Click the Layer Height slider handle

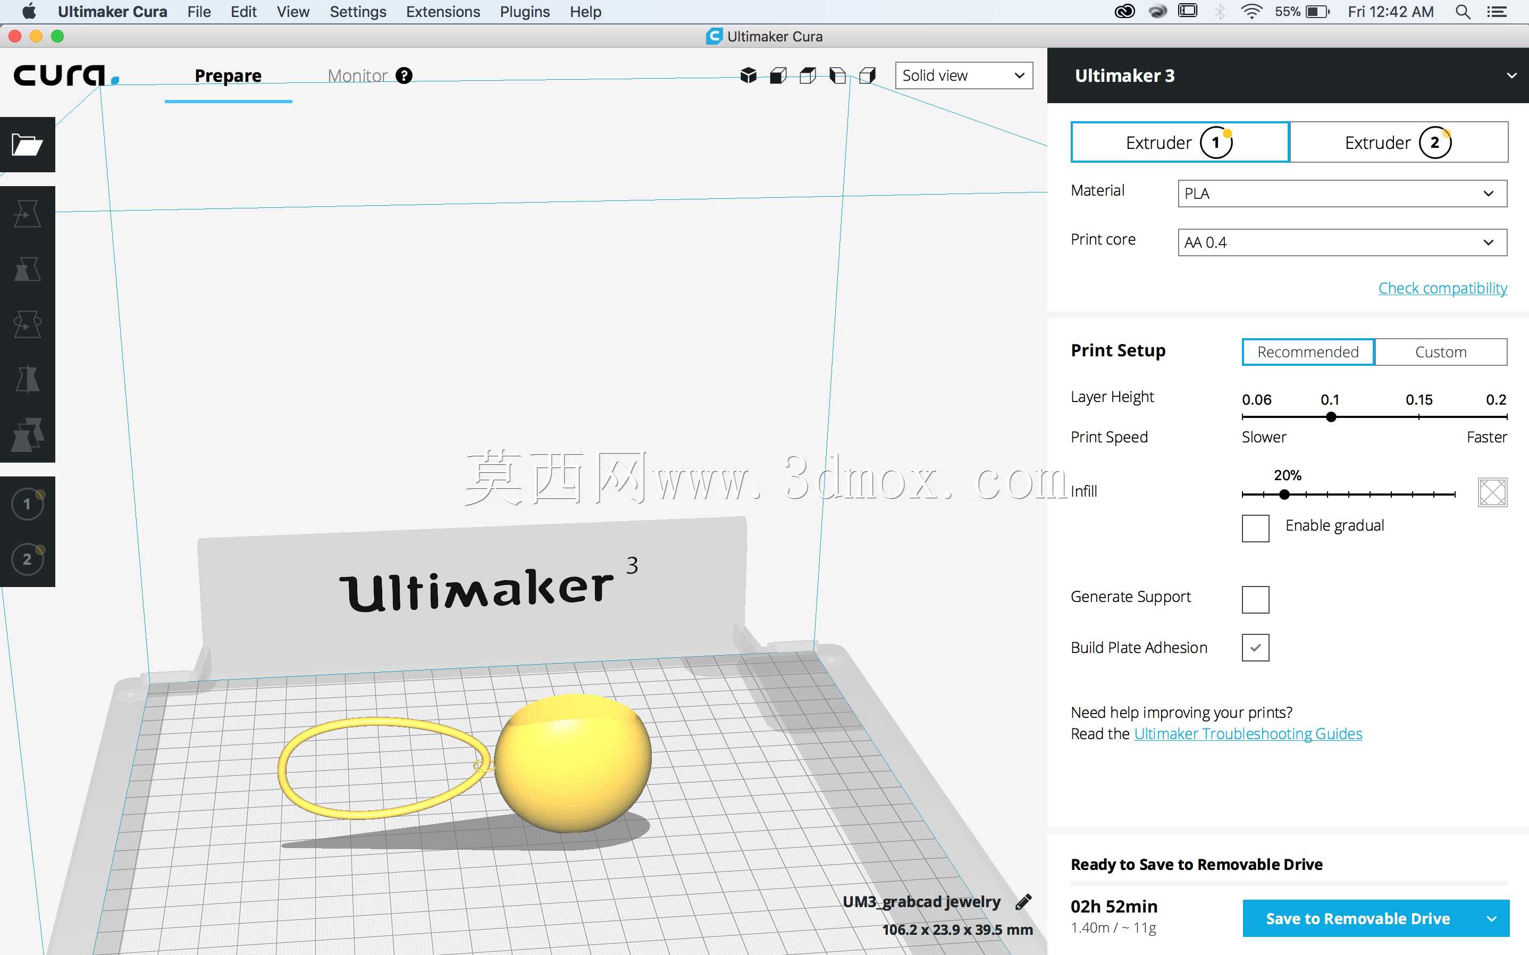pyautogui.click(x=1331, y=417)
